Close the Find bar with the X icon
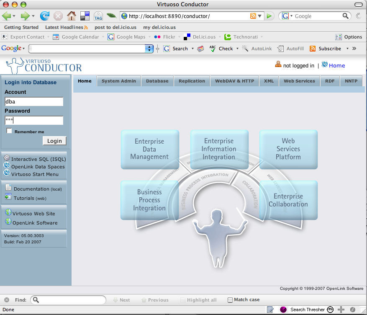The height and width of the screenshot is (315, 367). [x=7, y=300]
